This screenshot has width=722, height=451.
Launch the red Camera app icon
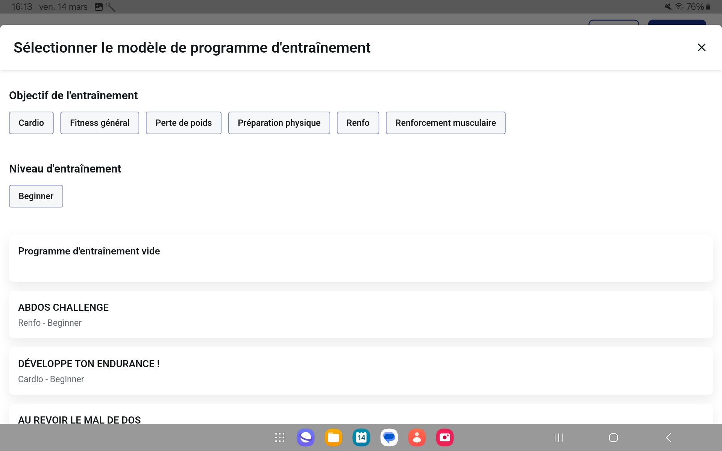445,437
